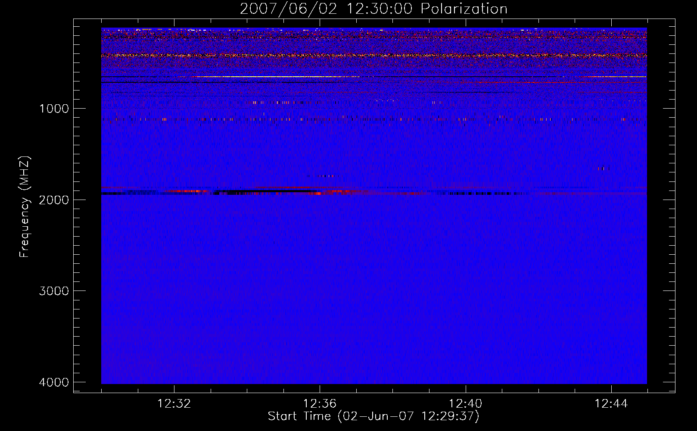Screen dimensions: 697x431
Task: Click the 12:40 time tick label
Action: (465, 404)
